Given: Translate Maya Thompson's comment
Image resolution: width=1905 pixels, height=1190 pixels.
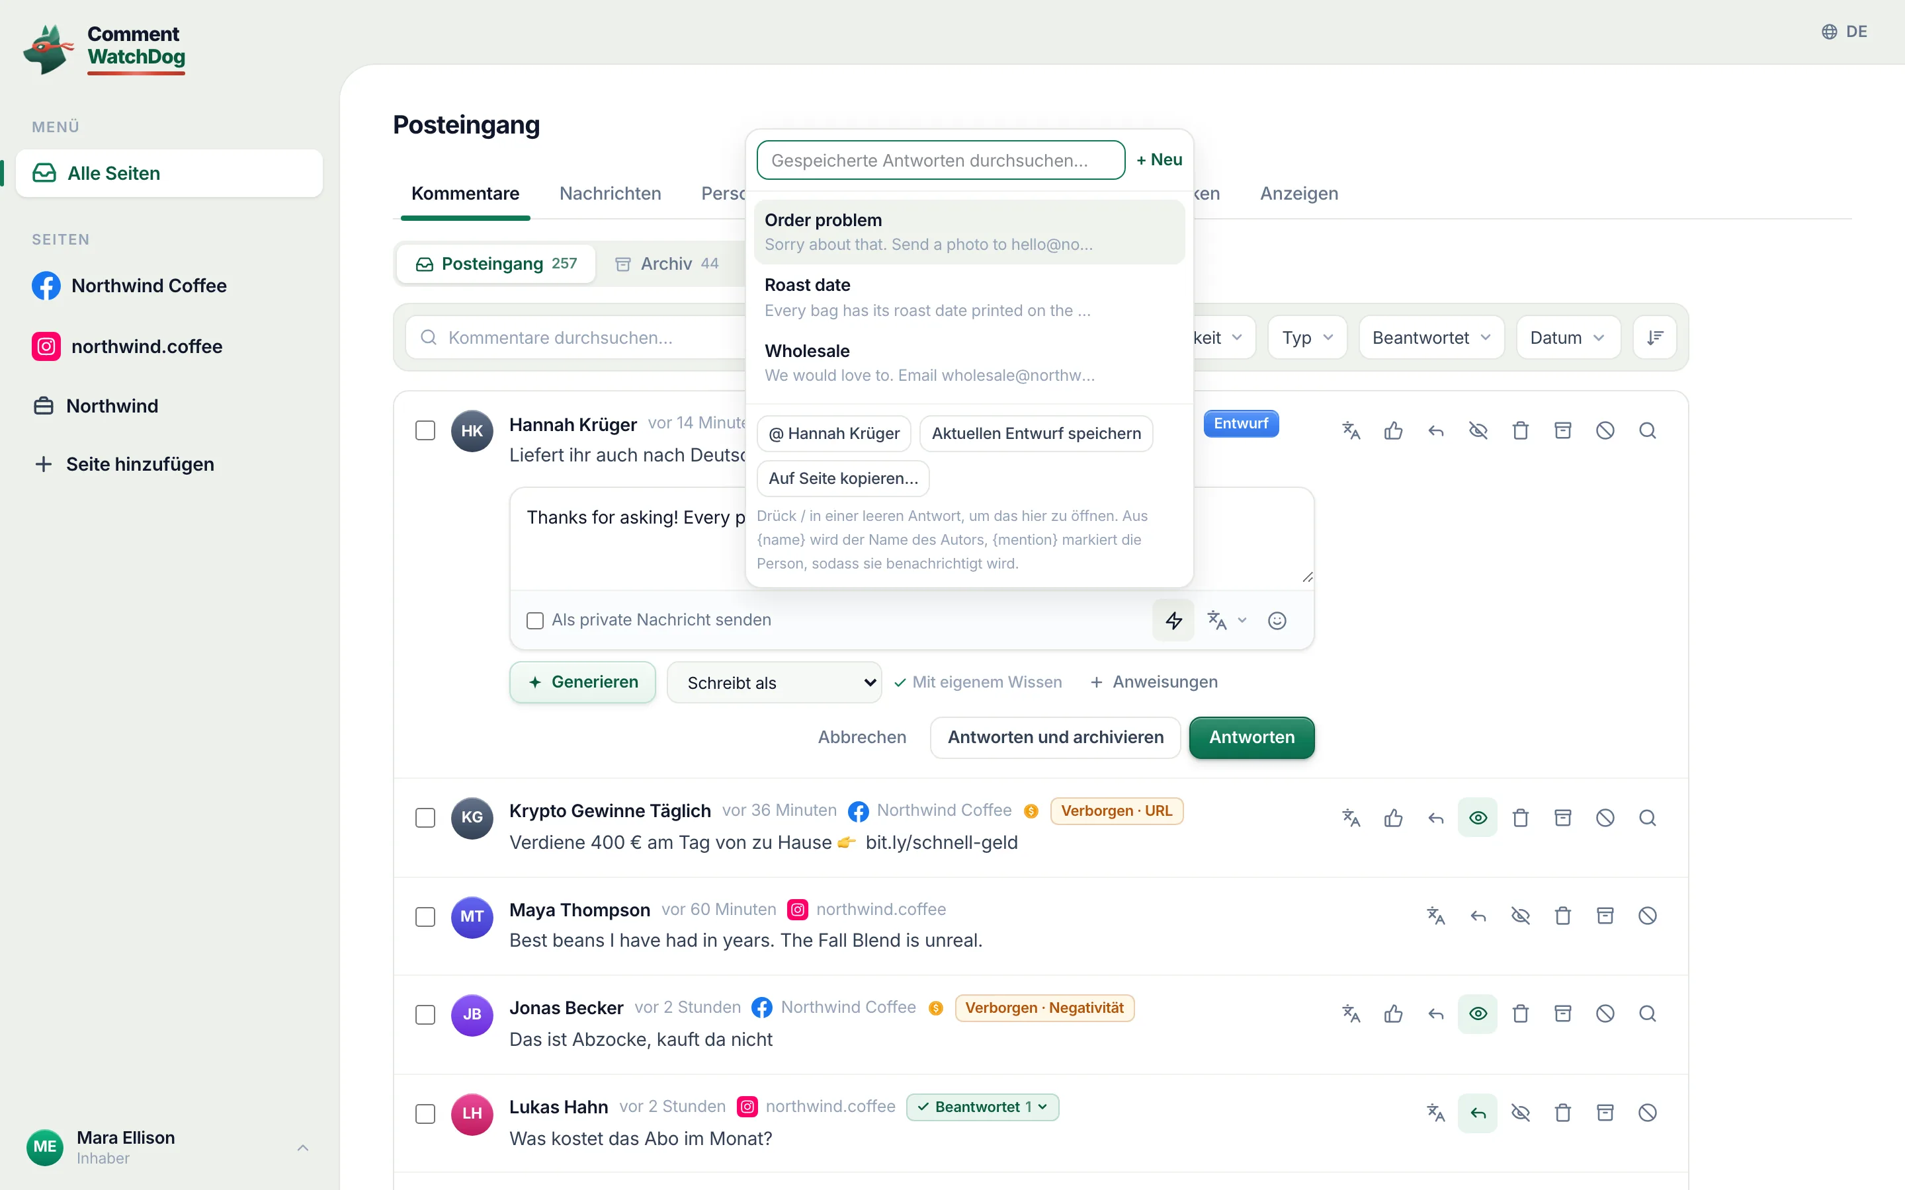Looking at the screenshot, I should click(1436, 916).
